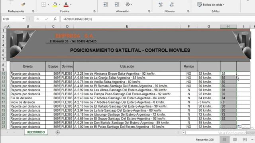The image size is (255, 143).
Task: Expand the orientation dropdown arrow
Action: coord(131,4)
